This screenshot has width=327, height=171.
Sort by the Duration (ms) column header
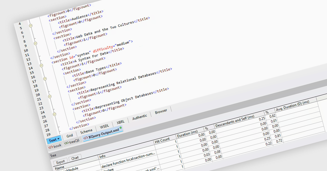click(x=187, y=134)
